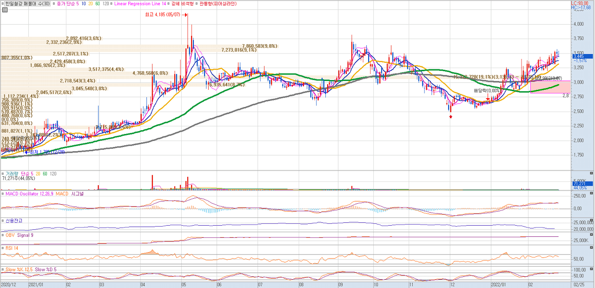
Task: Click the 시그널 label in MACD panel
Action: [x=77, y=194]
